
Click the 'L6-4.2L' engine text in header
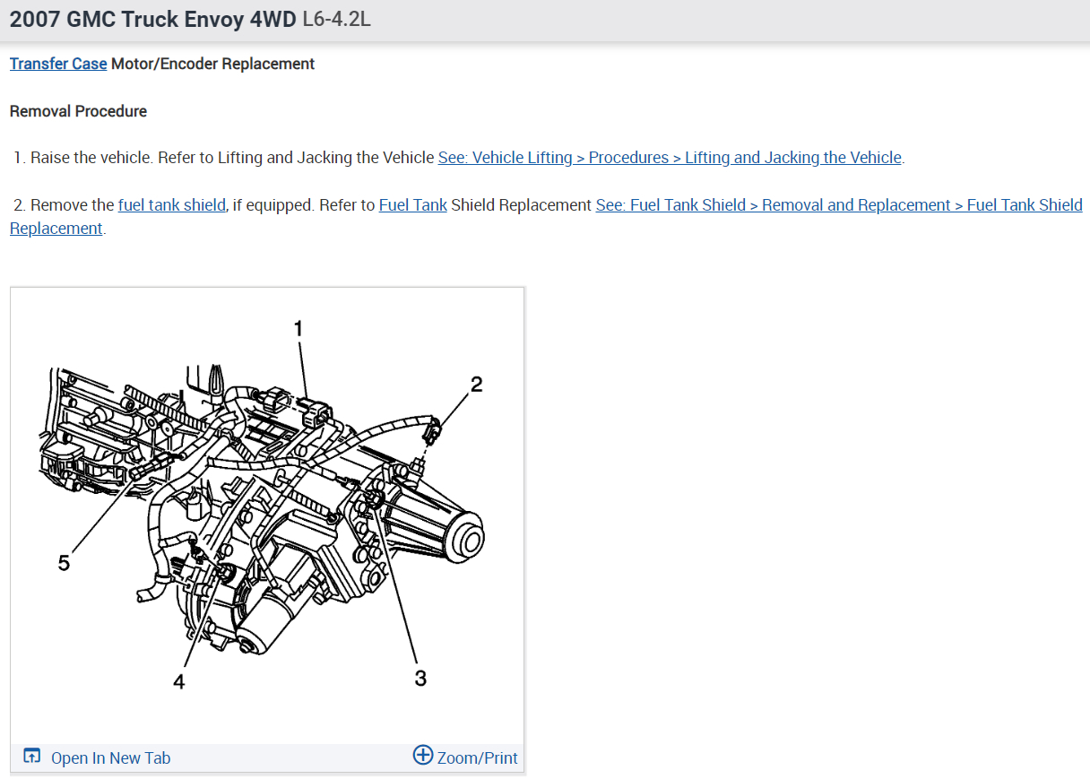click(336, 19)
